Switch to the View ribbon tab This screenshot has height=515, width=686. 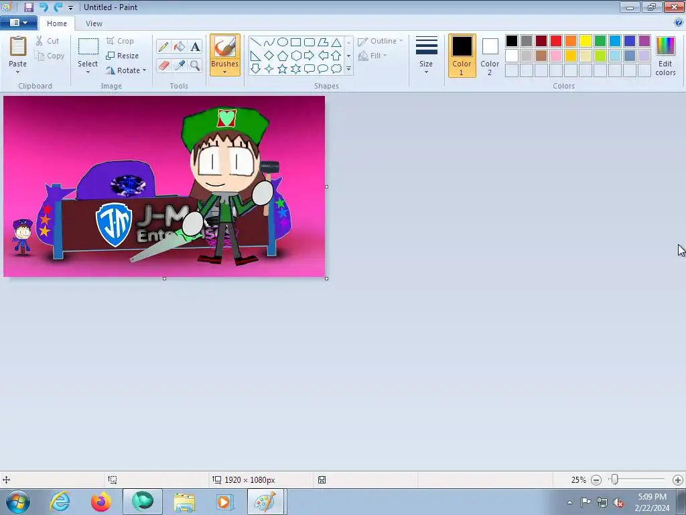click(x=94, y=23)
